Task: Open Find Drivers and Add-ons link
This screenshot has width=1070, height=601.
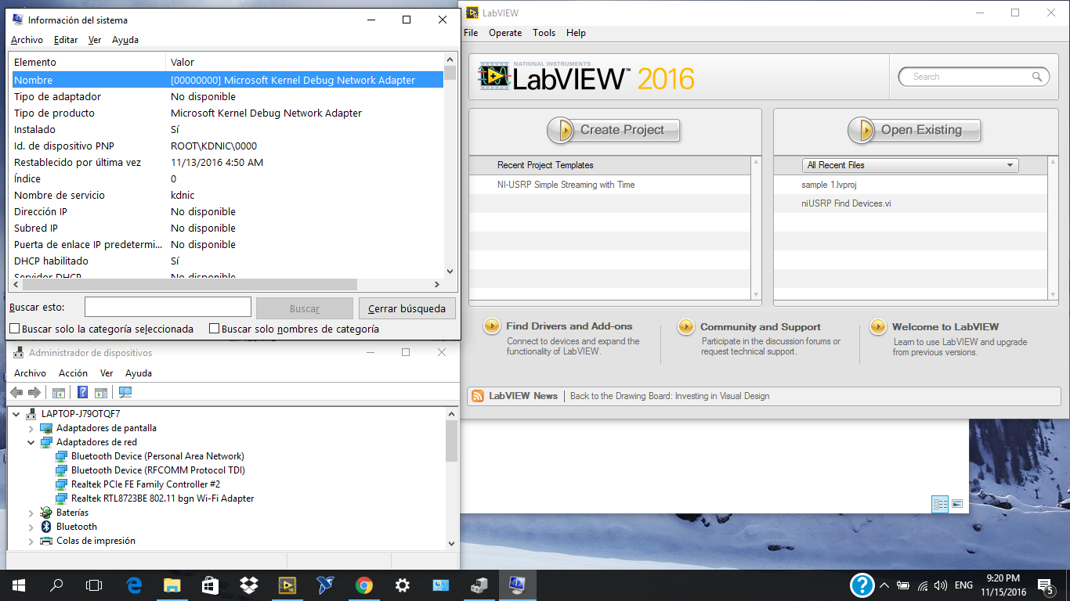Action: click(569, 326)
